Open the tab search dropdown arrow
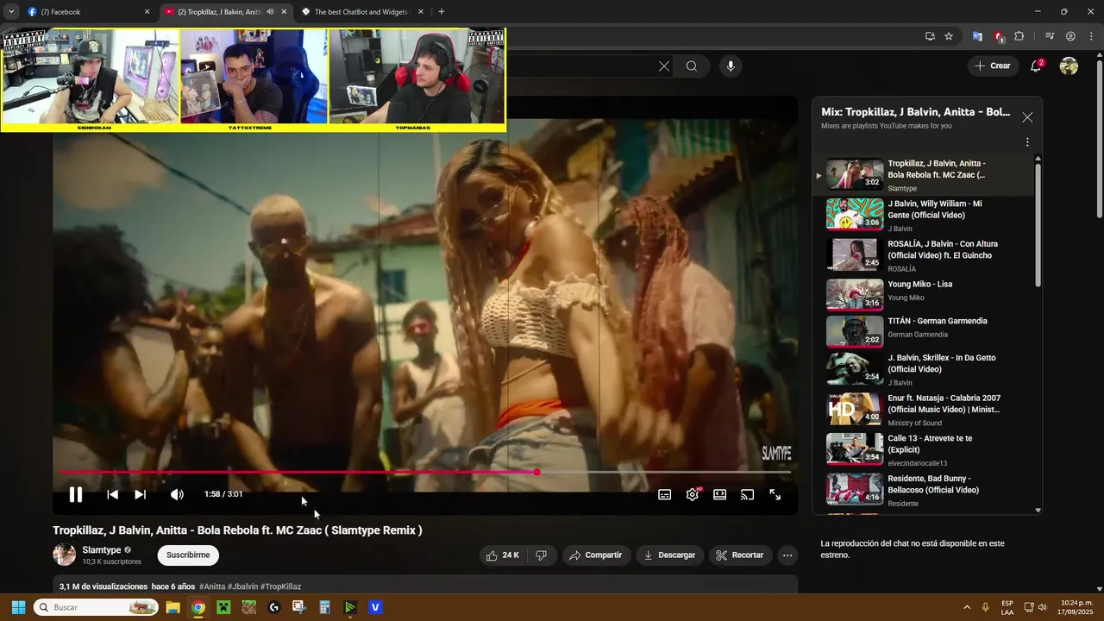This screenshot has height=621, width=1104. [11, 12]
